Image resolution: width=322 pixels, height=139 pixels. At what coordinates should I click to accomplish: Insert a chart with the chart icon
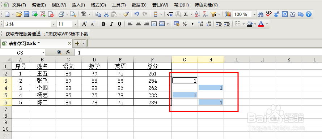[228, 14]
